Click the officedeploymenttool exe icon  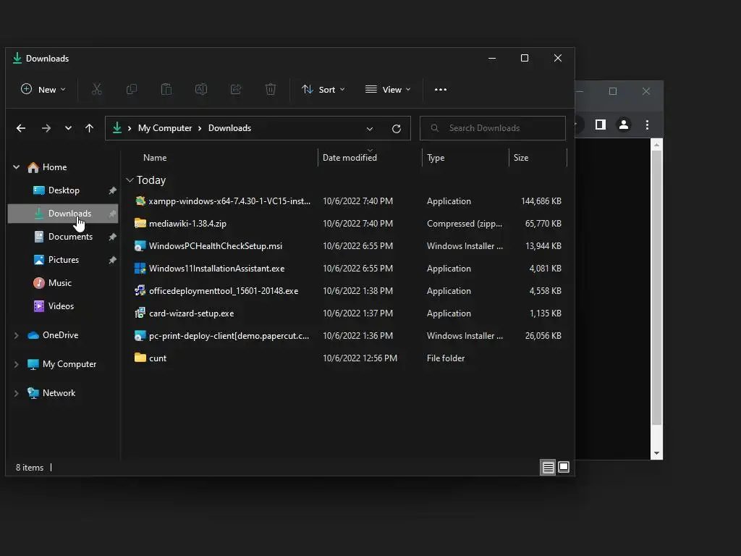point(140,291)
